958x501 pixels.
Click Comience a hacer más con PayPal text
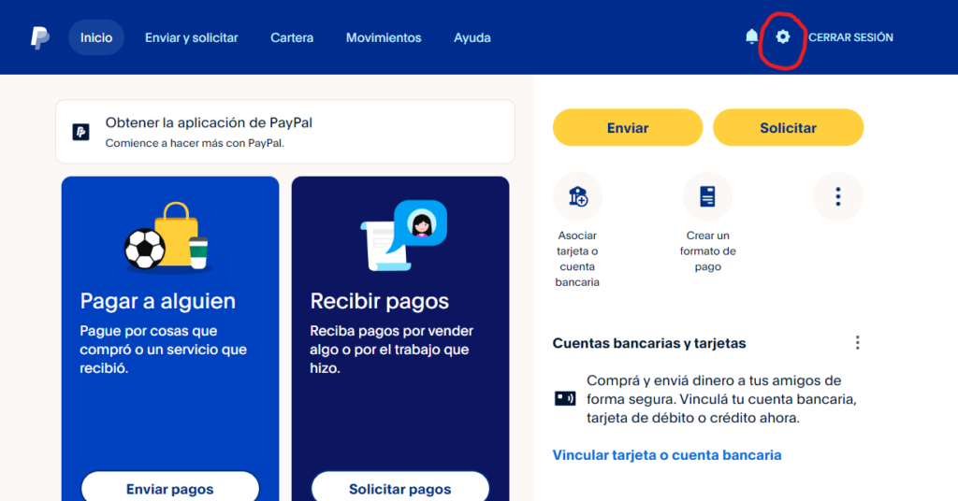pyautogui.click(x=195, y=143)
